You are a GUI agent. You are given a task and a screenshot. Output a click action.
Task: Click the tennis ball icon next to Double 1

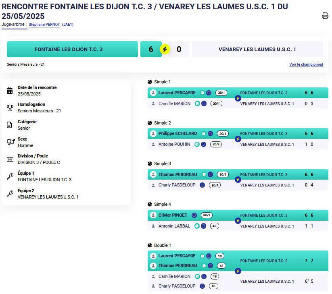point(150,245)
